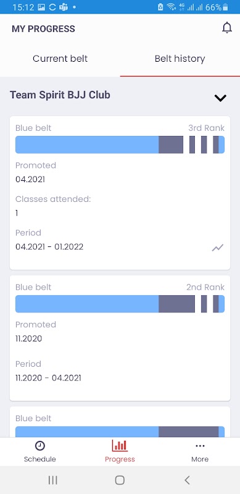Image resolution: width=240 pixels, height=494 pixels.
Task: Tap the Teams icon in status bar
Action: pyautogui.click(x=64, y=7)
